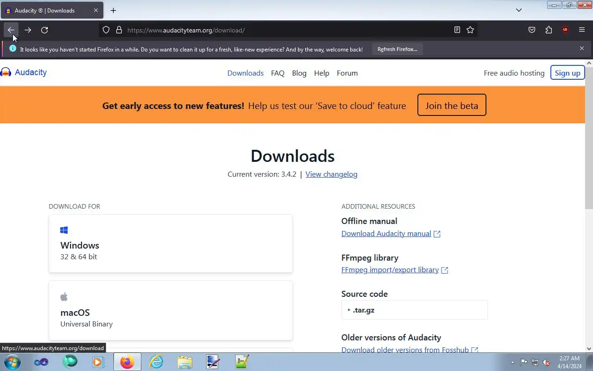The image size is (593, 371).
Task: Open the Windows Start menu
Action: [x=12, y=362]
